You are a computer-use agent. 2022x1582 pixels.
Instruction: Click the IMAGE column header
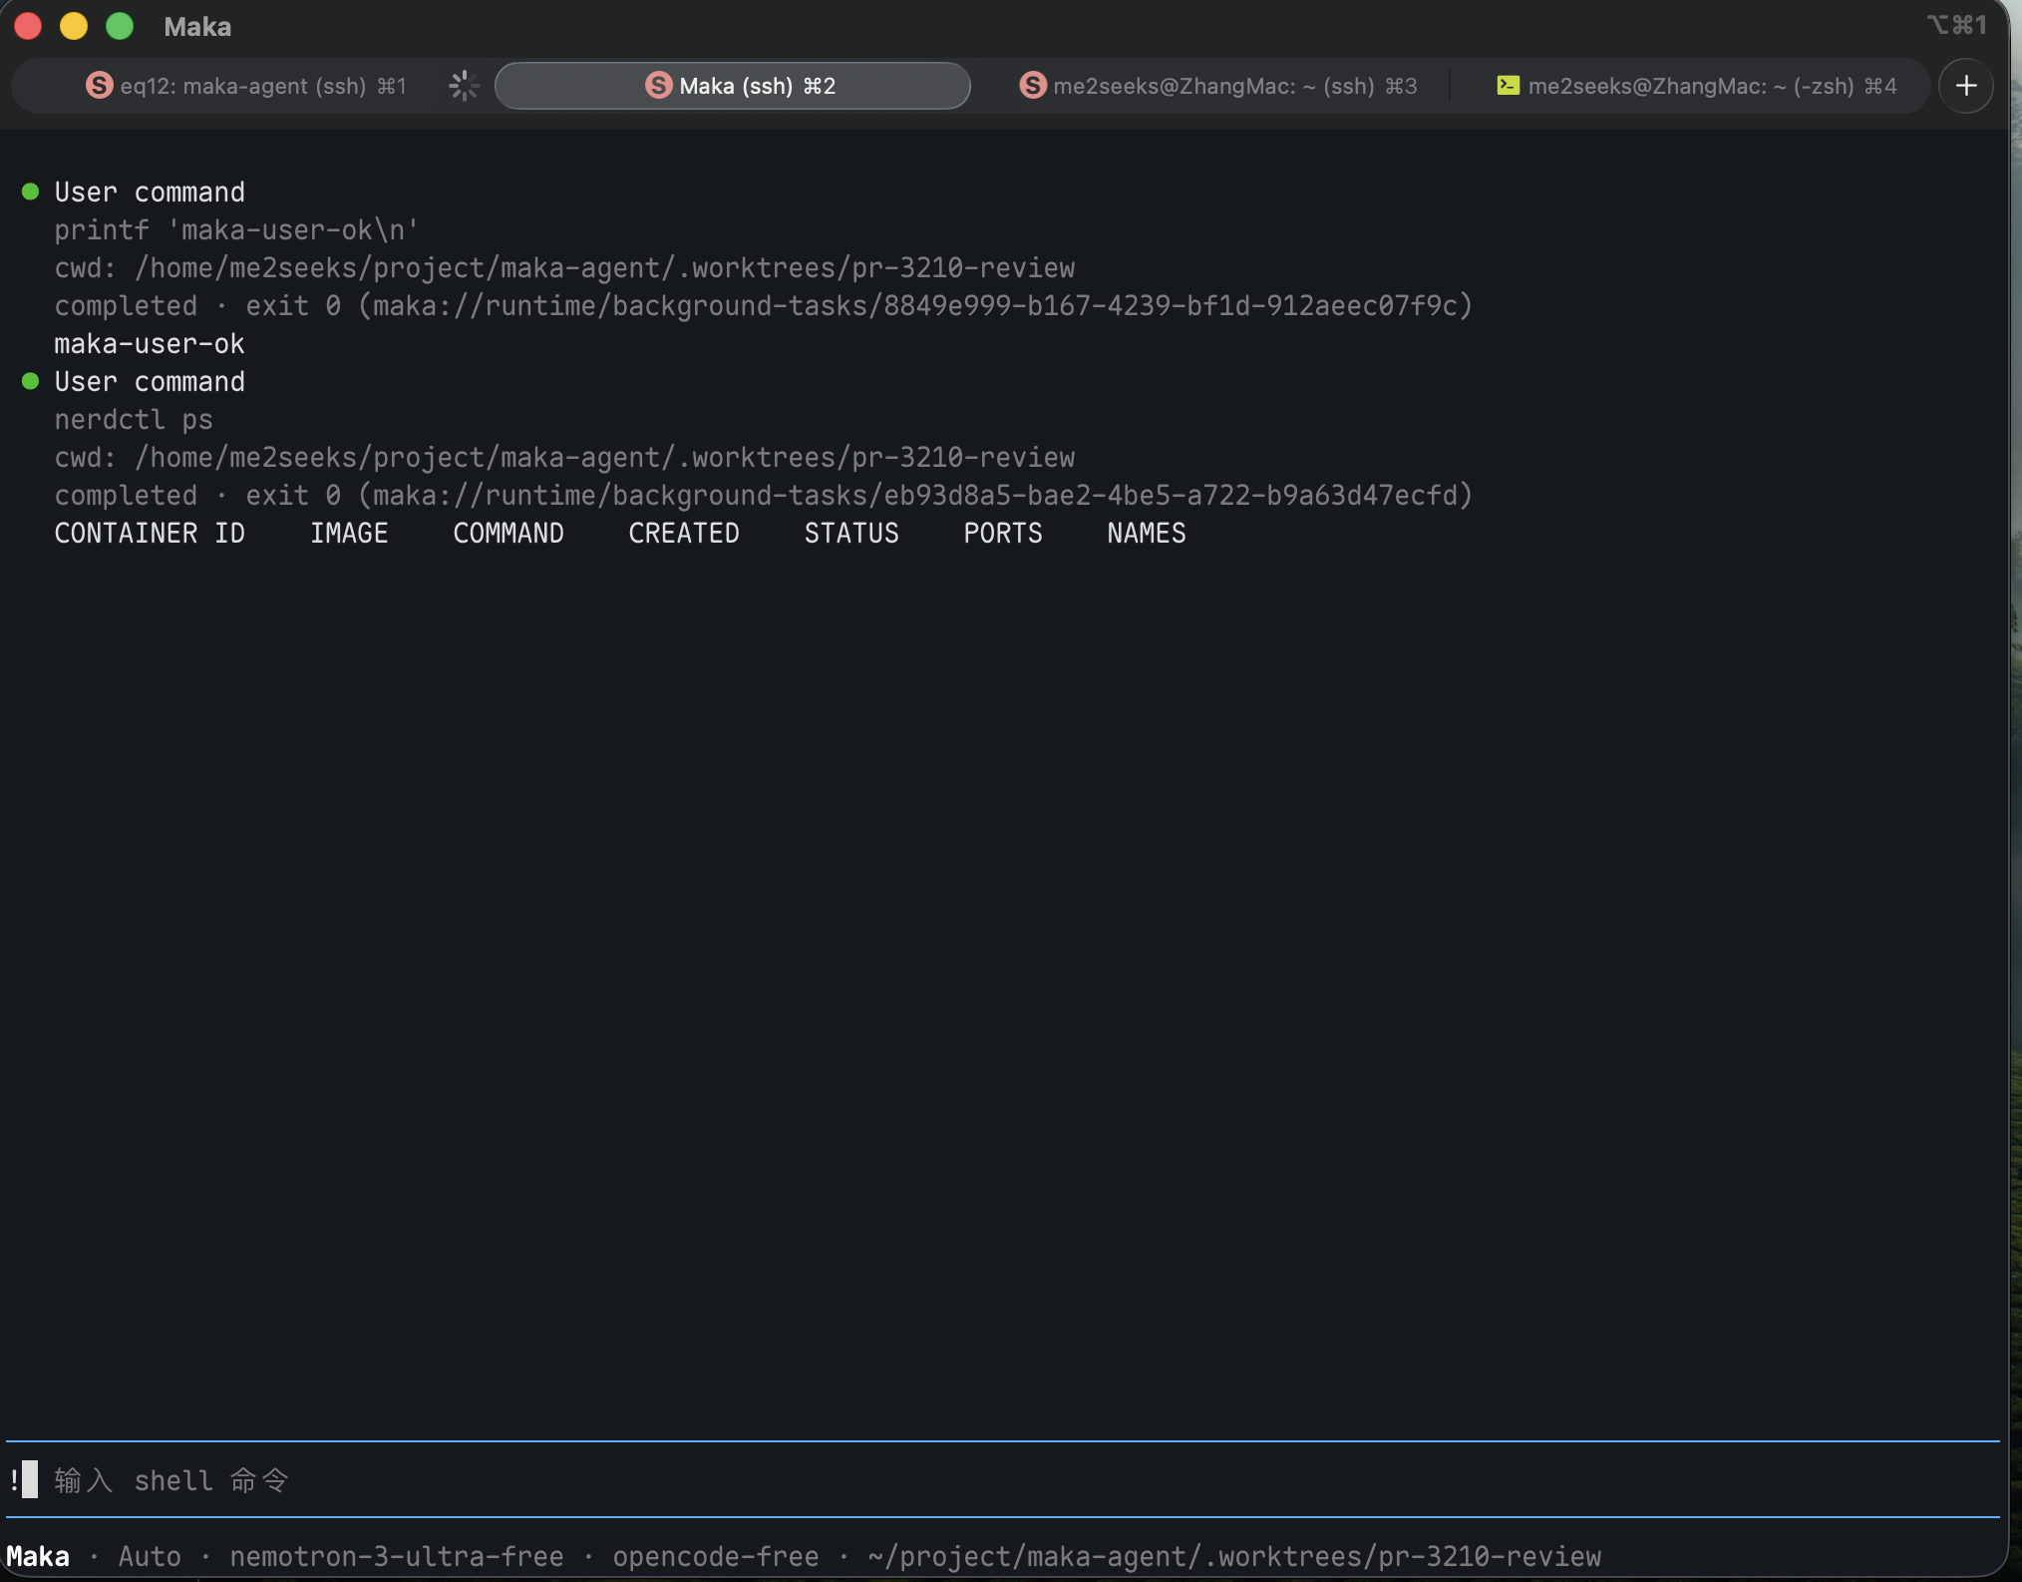click(x=349, y=534)
